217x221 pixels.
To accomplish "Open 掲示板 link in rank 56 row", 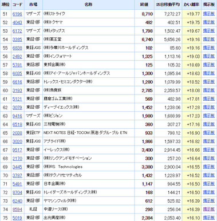I will click(209, 56).
